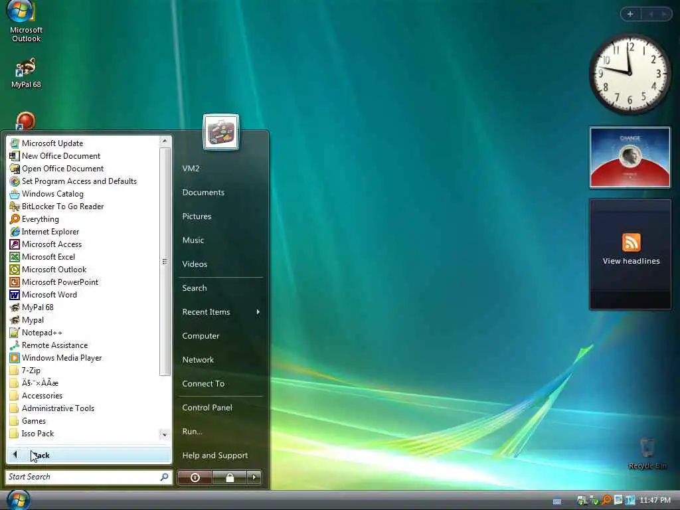Open Microsoft Outlook in the programs list

tap(83, 270)
